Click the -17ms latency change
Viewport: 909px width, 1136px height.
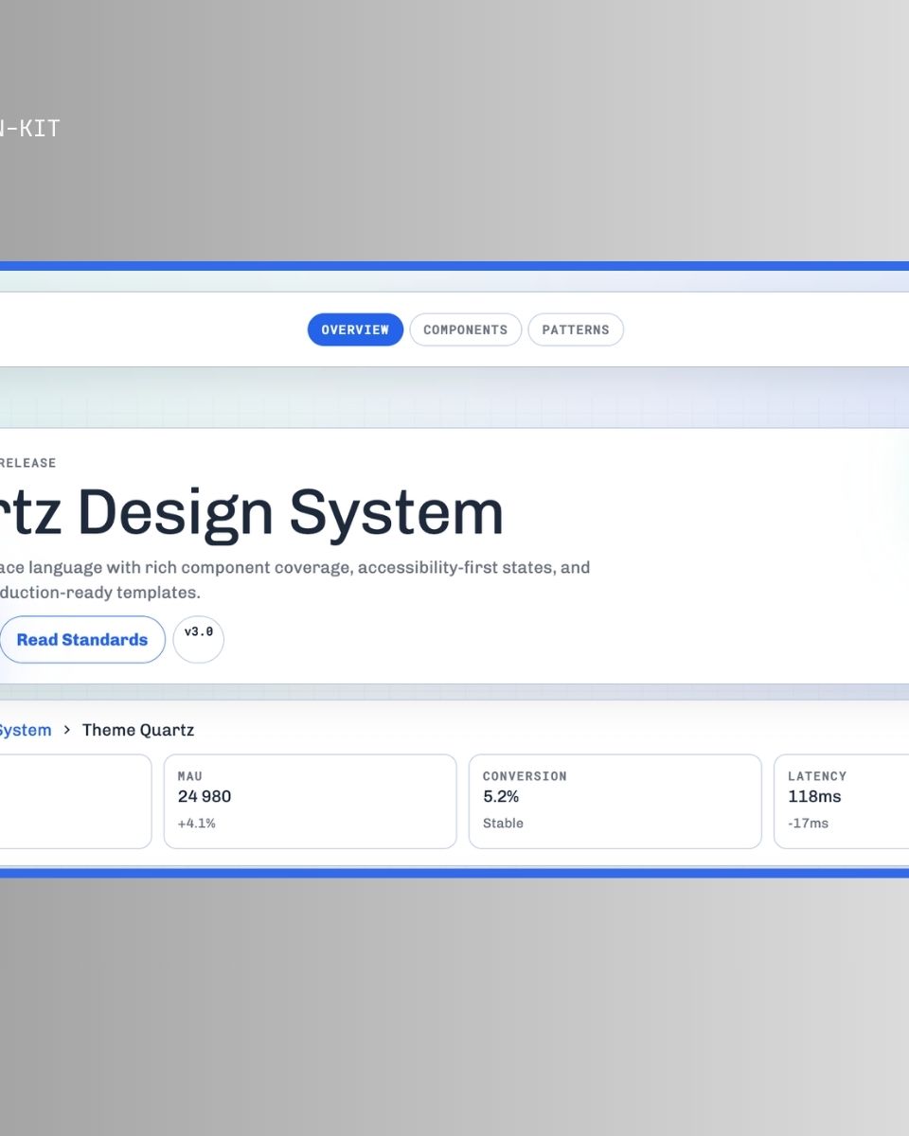808,824
